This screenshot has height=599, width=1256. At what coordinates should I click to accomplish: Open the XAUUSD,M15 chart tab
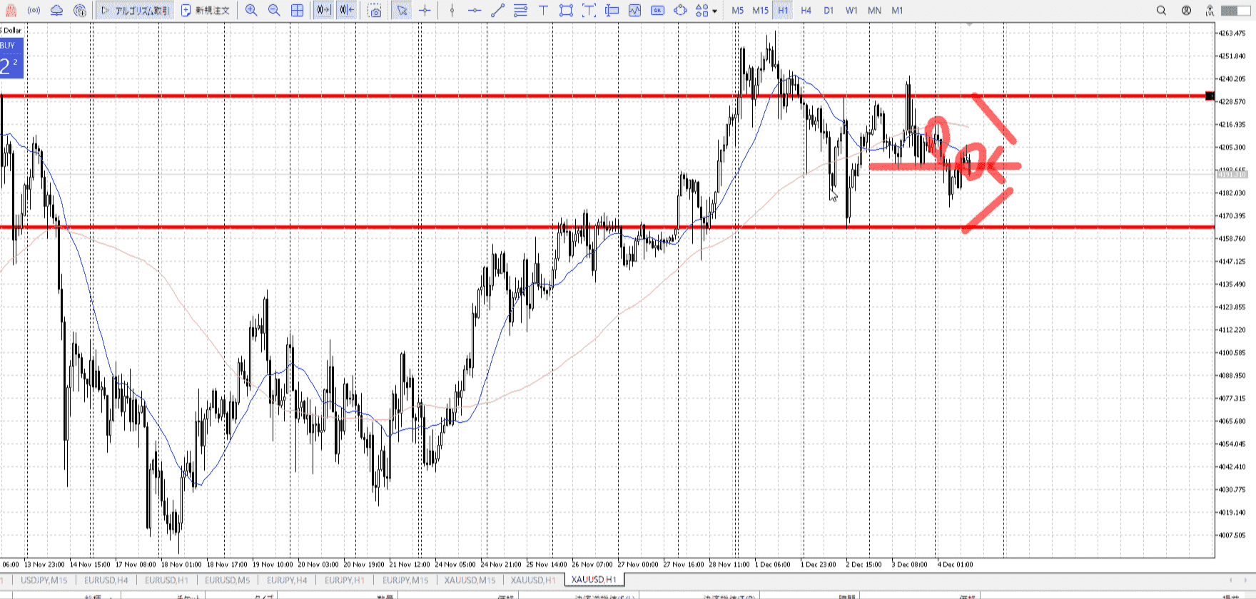470,580
